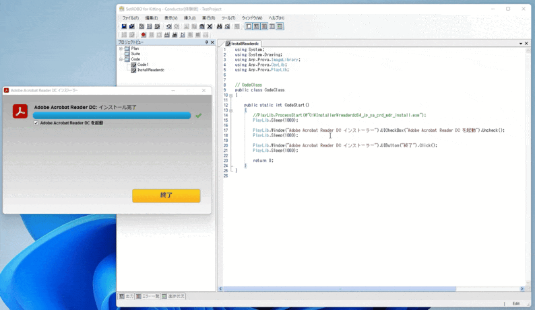This screenshot has height=310, width=535.
Task: Toggle the highlighted view button right of greyed icon
Action: [249, 26]
